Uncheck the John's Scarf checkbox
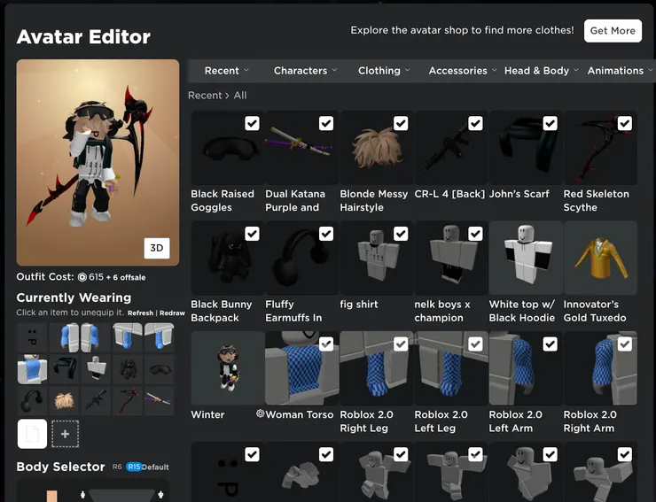This screenshot has height=502, width=656. [550, 123]
